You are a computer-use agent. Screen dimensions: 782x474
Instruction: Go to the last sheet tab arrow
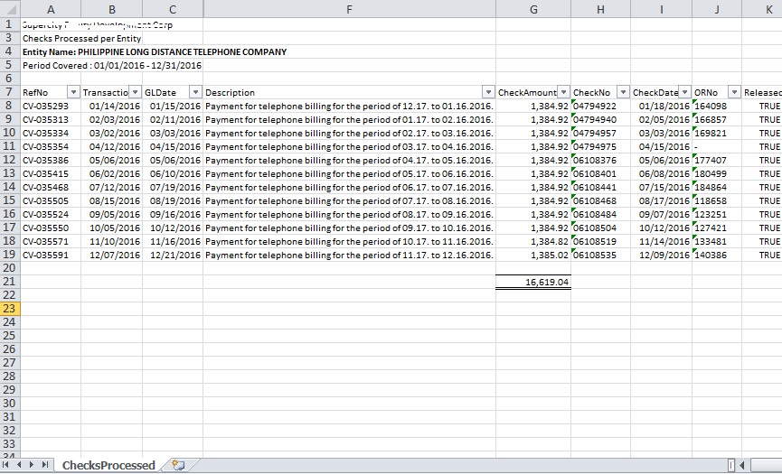point(45,465)
